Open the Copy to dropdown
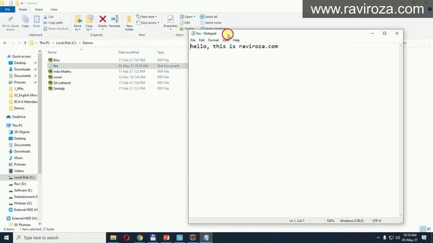The height and width of the screenshot is (243, 433). [89, 23]
